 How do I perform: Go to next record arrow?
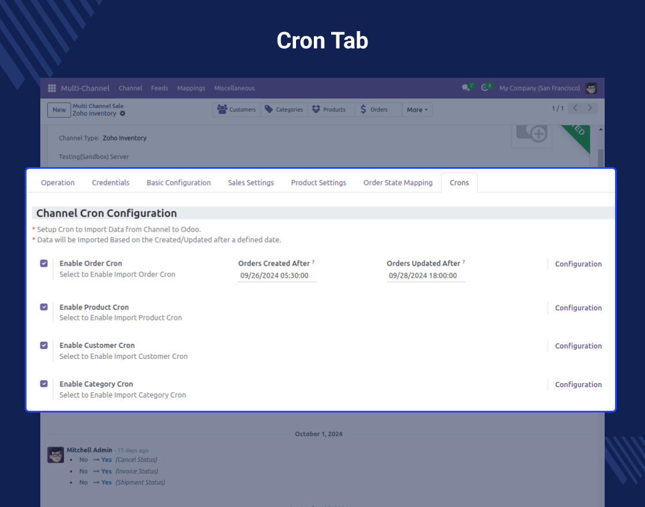590,108
